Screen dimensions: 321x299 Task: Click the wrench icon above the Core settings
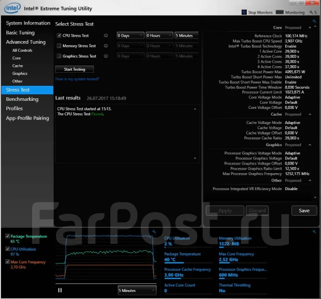coord(314,21)
